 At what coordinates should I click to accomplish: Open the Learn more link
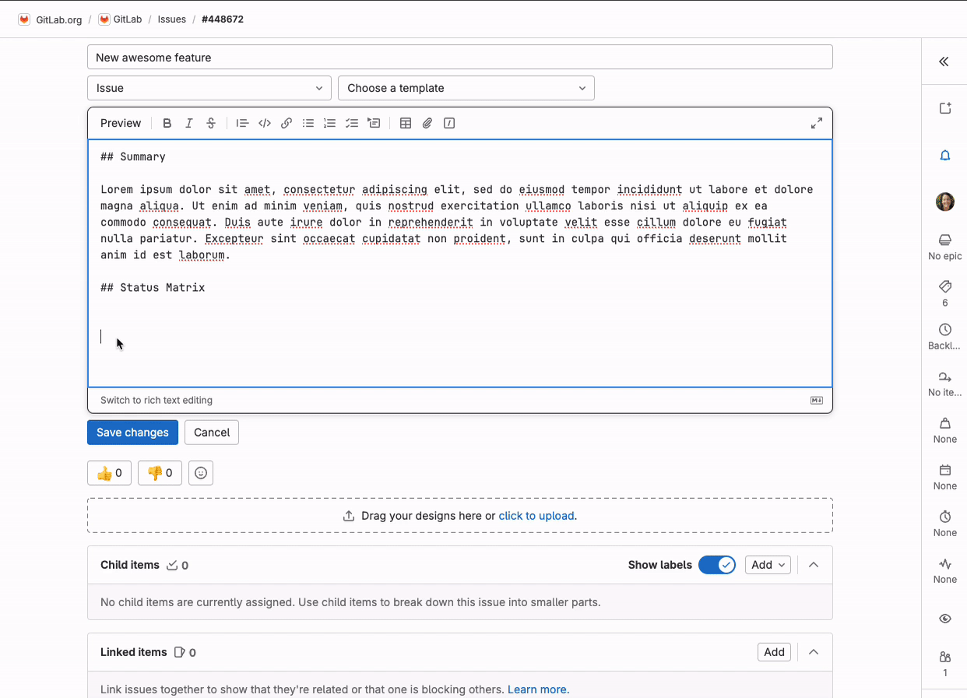click(x=538, y=689)
